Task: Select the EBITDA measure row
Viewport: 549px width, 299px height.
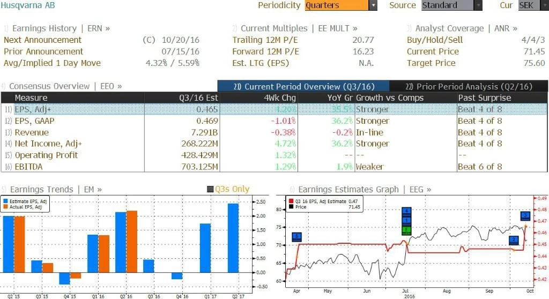Action: [274, 167]
